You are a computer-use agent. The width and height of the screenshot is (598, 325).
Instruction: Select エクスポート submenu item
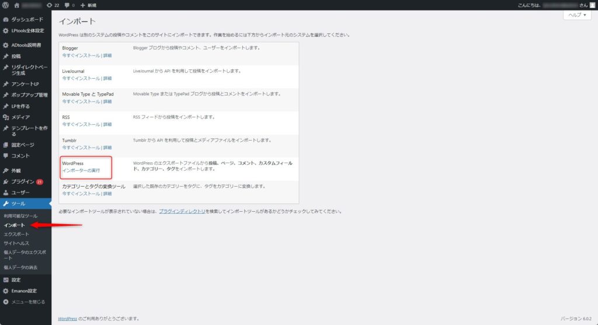[x=16, y=235]
